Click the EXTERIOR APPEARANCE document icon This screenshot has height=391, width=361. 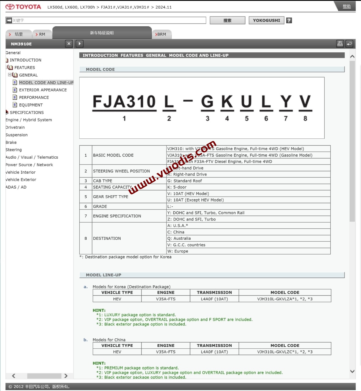pos(15,90)
